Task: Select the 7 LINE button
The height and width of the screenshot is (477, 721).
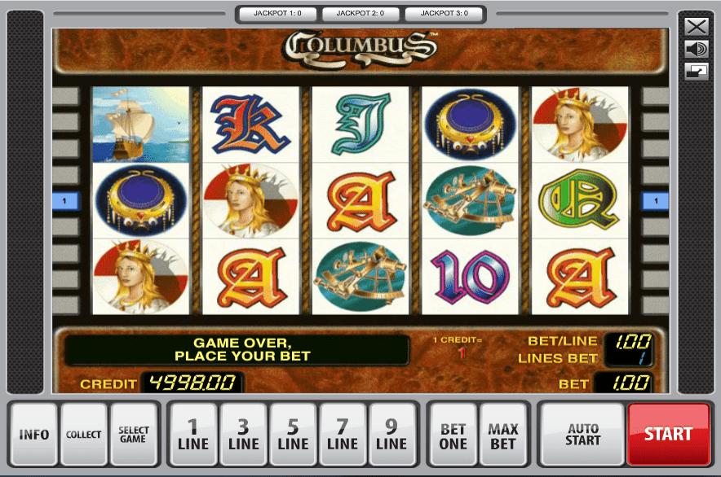Action: [343, 435]
